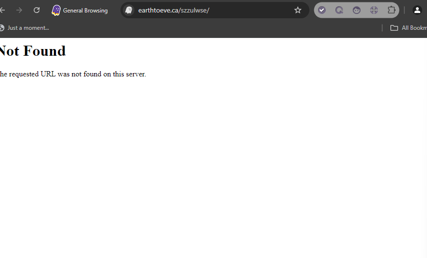Go forward with the forward arrow
Screen dimensions: 427x258
19,10
